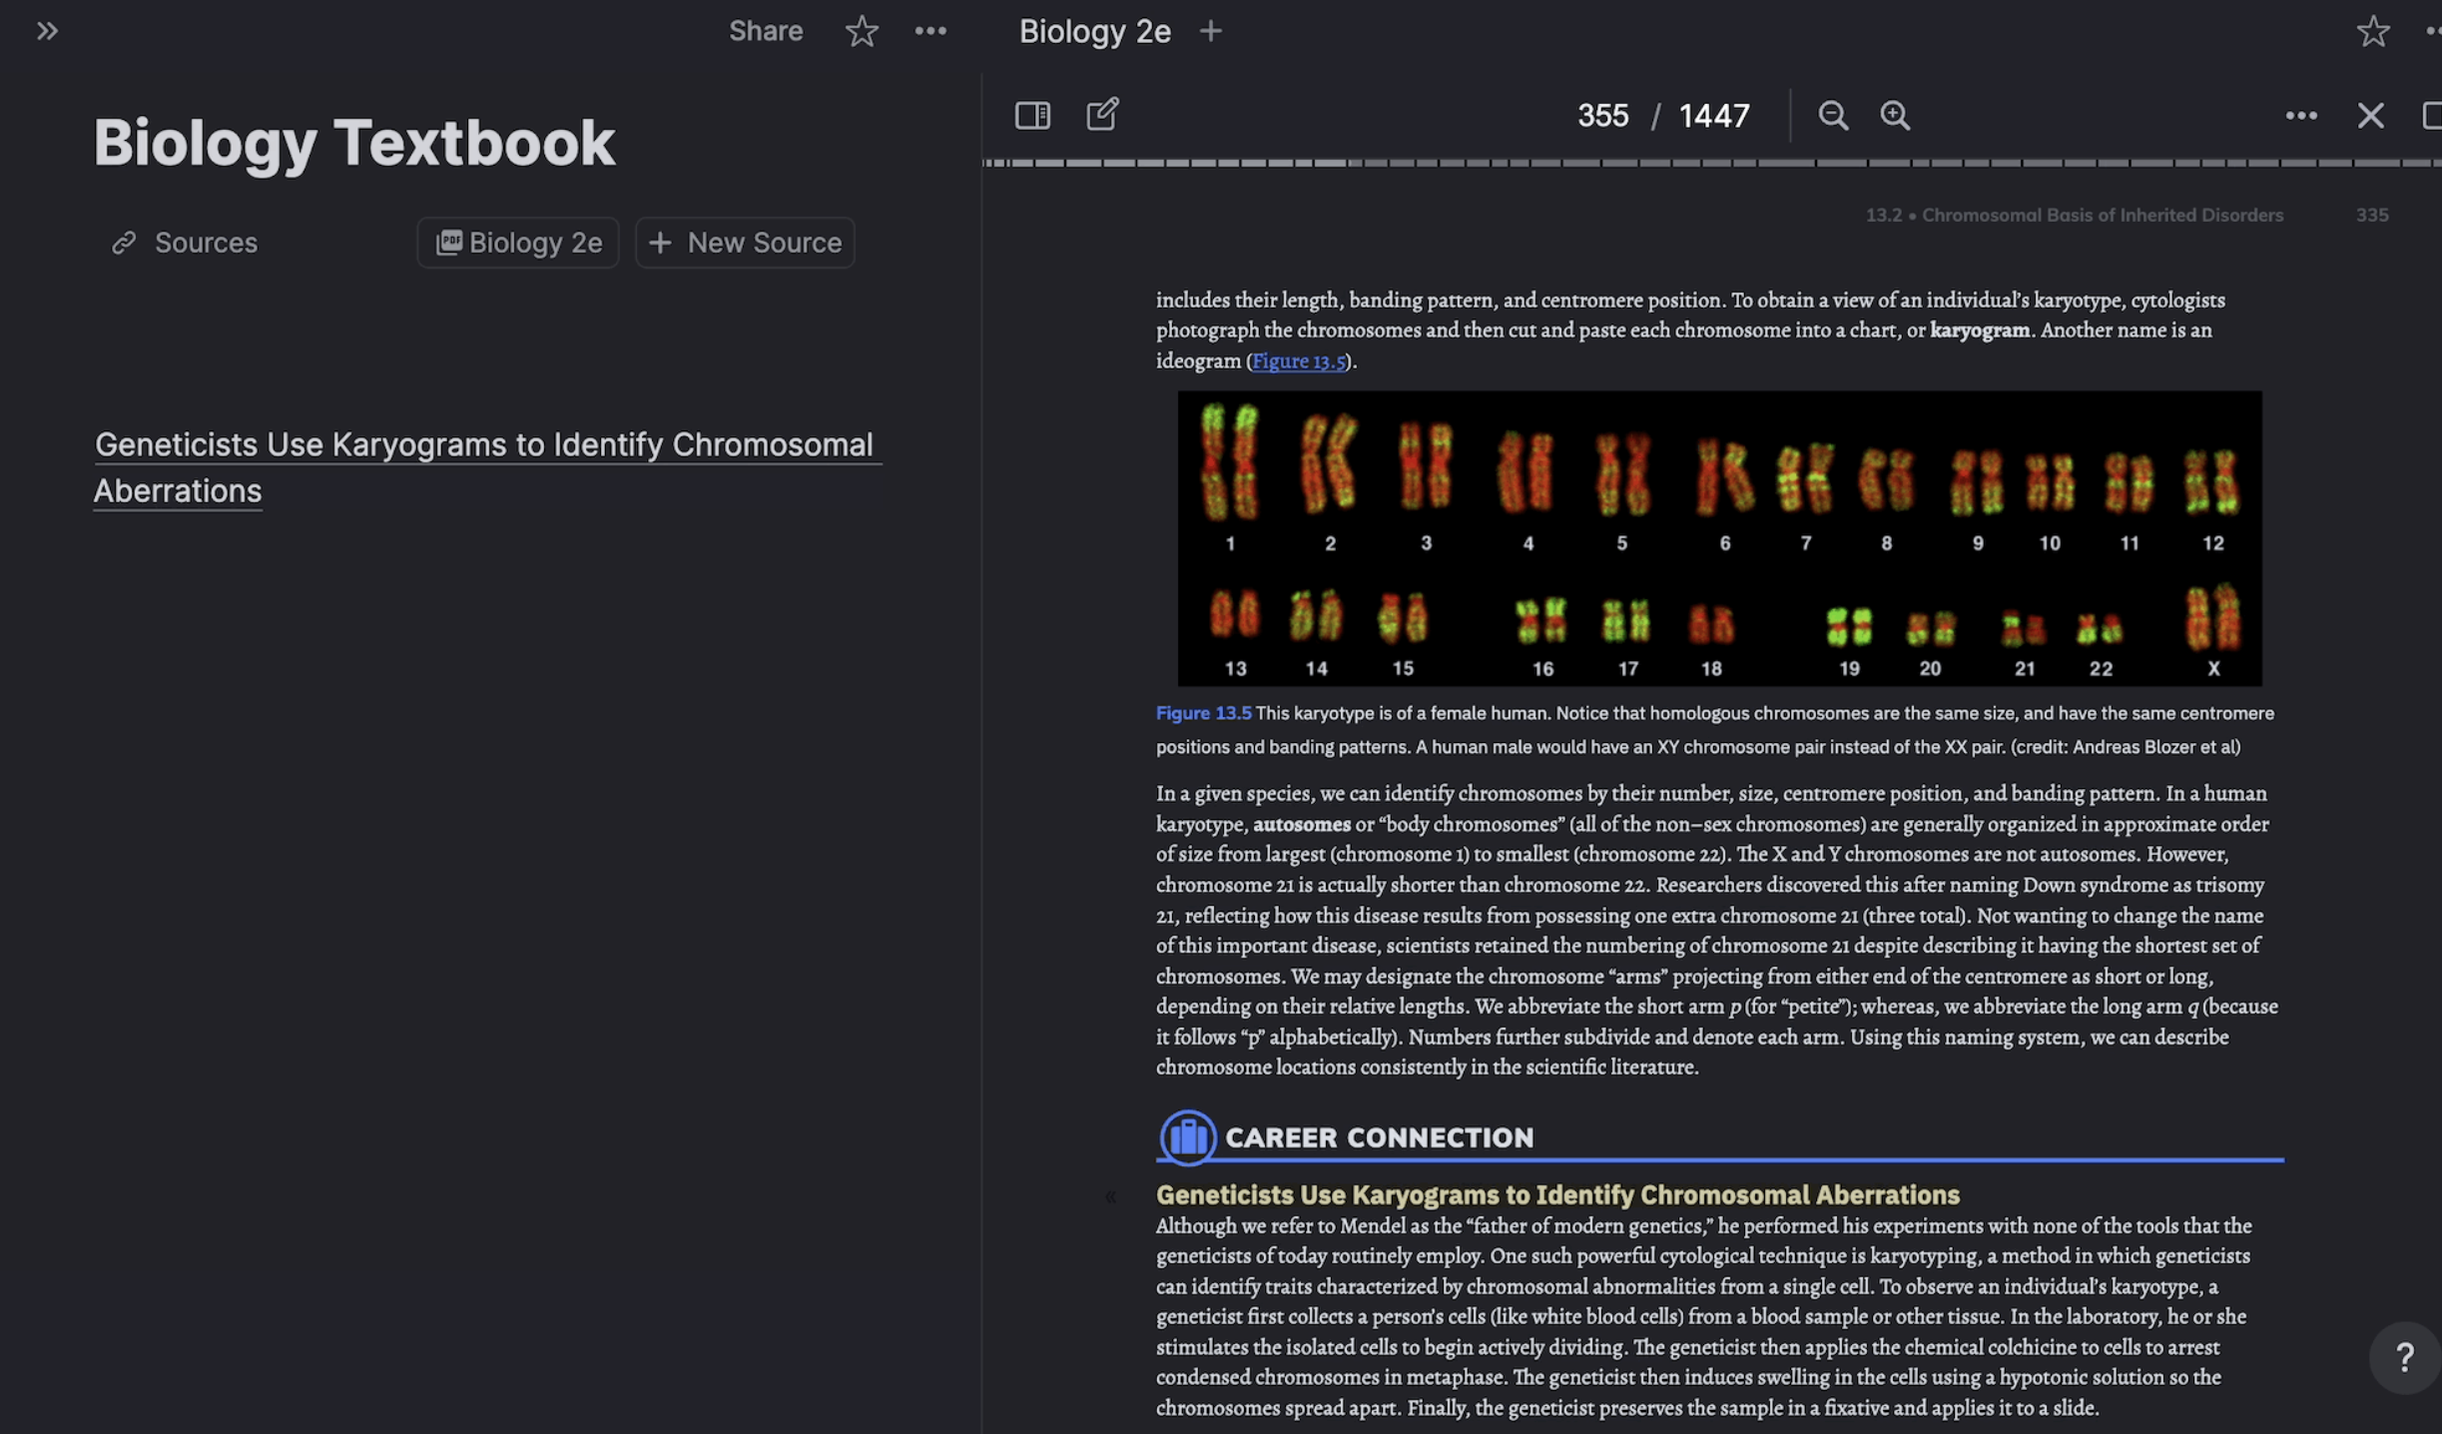The image size is (2442, 1434).
Task: Click the PDF icon on Biology 2e source chip
Action: coord(451,242)
